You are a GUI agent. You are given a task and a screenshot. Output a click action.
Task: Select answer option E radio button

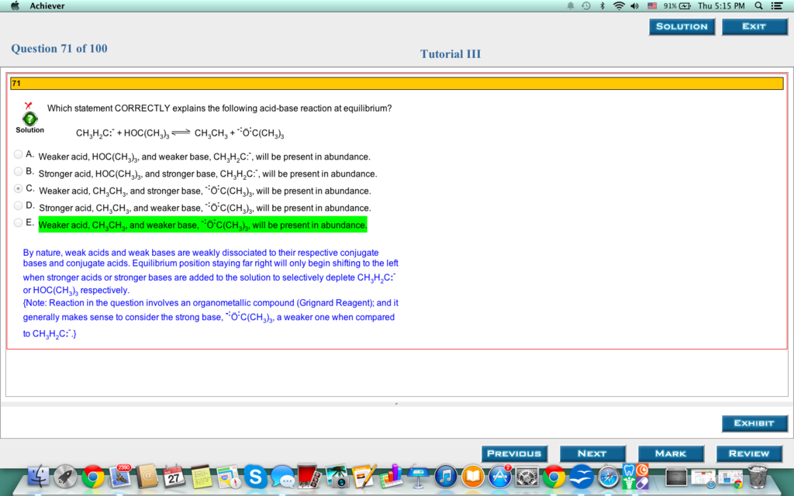click(19, 222)
